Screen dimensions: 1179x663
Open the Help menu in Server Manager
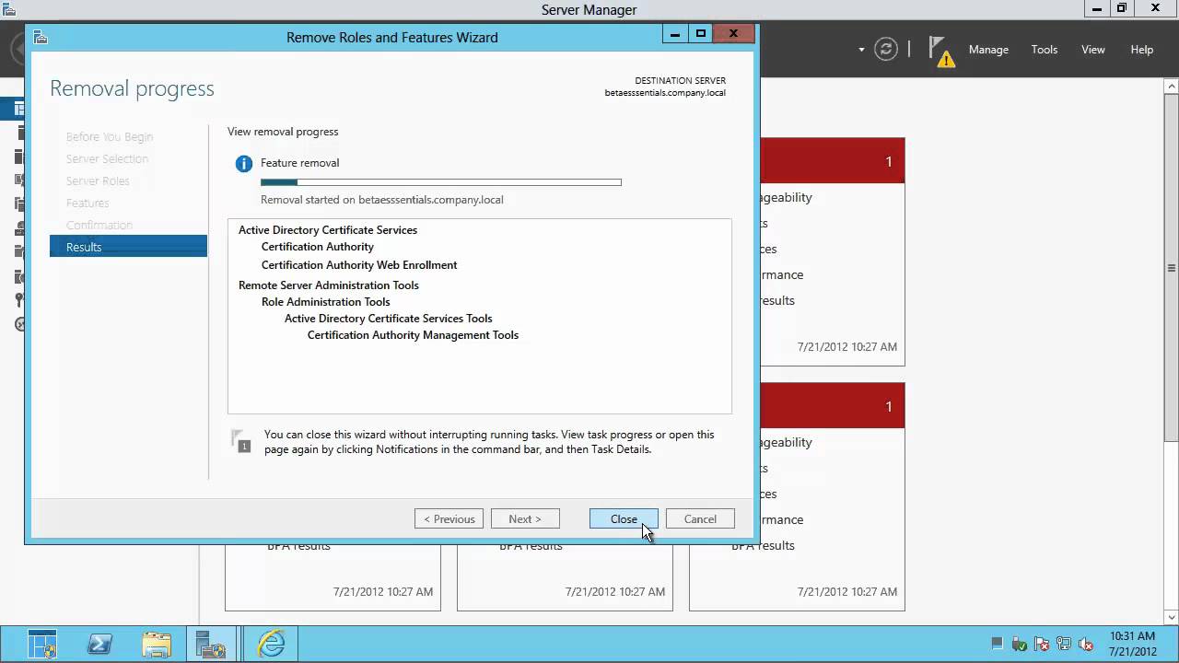tap(1142, 50)
